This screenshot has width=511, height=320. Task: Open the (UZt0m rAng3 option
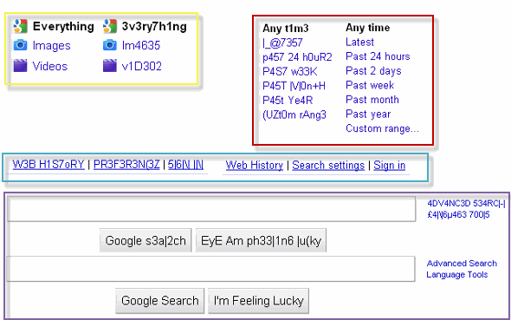point(294,114)
